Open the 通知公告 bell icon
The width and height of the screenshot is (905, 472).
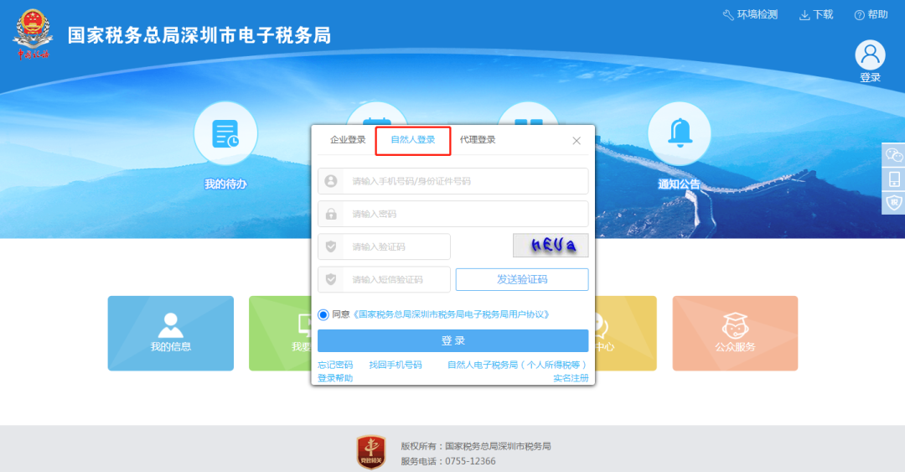coord(680,133)
